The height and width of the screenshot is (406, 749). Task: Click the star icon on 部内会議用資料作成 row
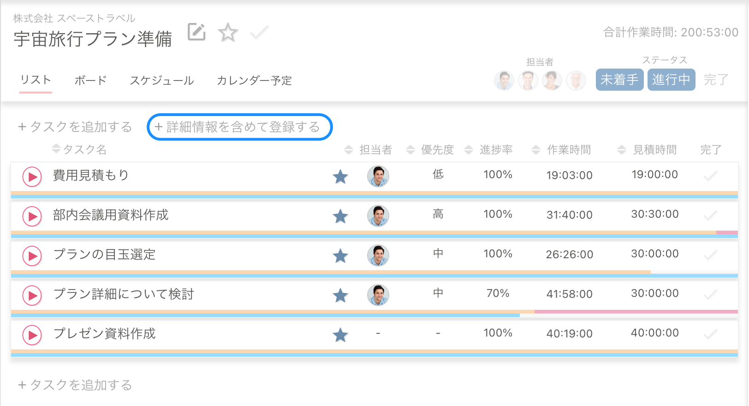point(340,216)
